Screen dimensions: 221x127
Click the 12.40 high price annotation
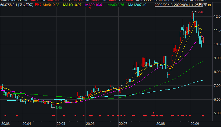pos(200,12)
